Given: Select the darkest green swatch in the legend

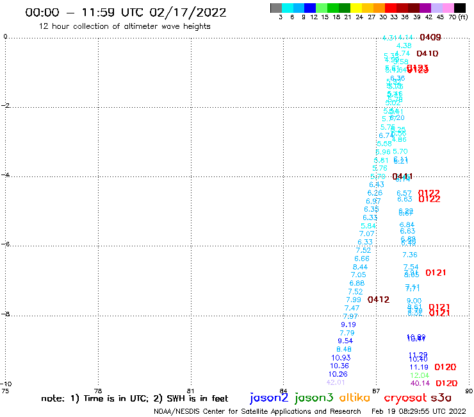Looking at the screenshot, I should [345, 8].
